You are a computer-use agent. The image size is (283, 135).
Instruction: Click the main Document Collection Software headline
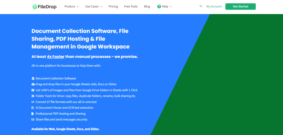tap(80, 39)
